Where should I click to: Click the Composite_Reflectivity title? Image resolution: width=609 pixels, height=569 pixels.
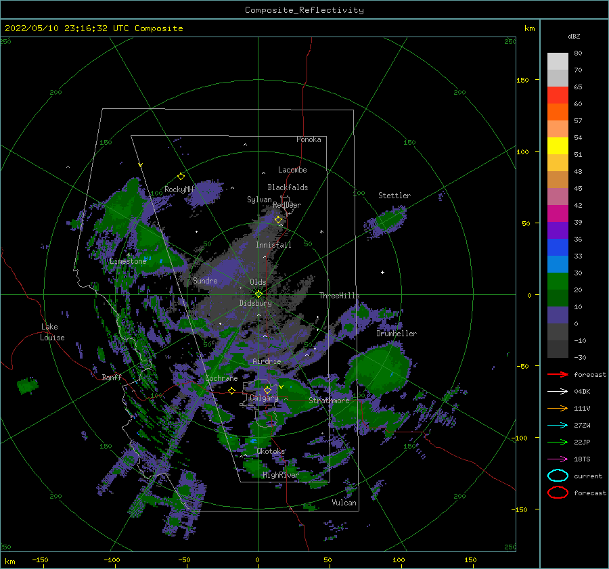click(x=304, y=10)
